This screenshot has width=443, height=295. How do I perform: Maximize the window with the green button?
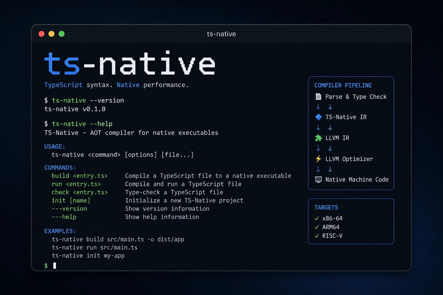(x=61, y=34)
